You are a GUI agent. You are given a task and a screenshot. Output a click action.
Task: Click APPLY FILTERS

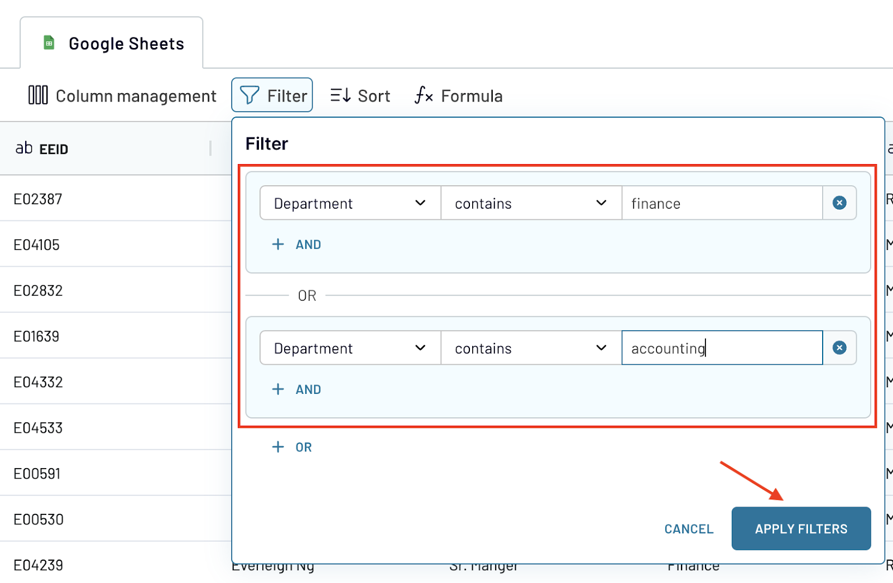tap(801, 528)
